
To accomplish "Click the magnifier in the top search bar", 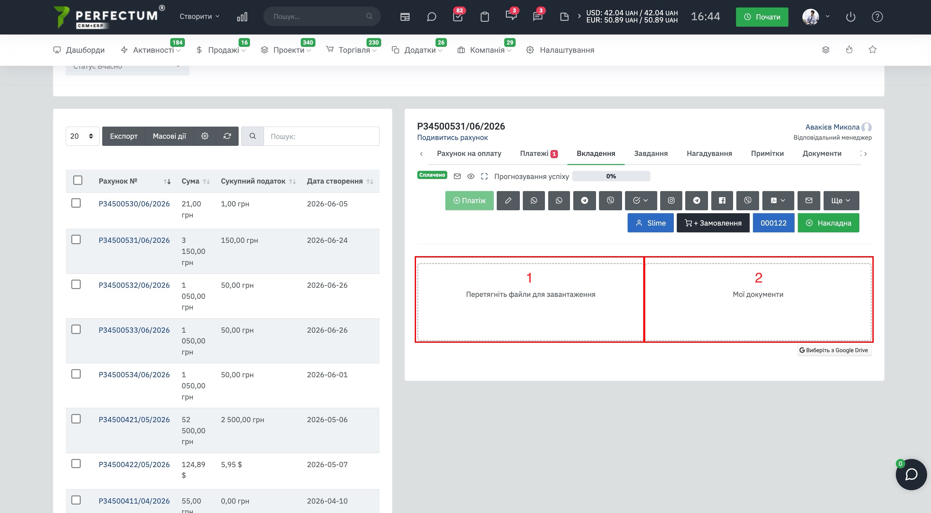I will 369,16.
